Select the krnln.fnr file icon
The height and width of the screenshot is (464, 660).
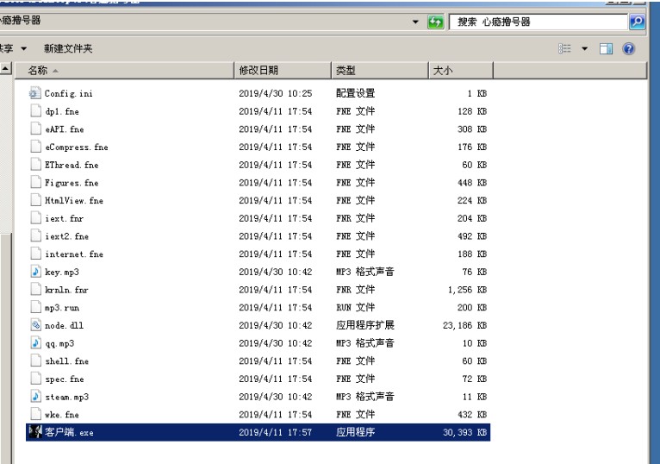[36, 290]
